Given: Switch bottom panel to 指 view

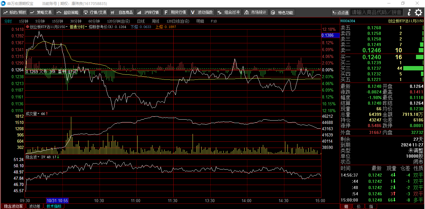Looking at the screenshot, I should [x=371, y=206].
